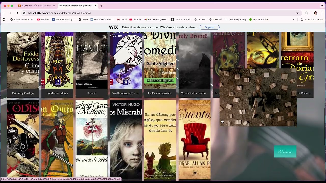Click the gold compass book cover
Screen dimensions: 326x183
[263, 50]
